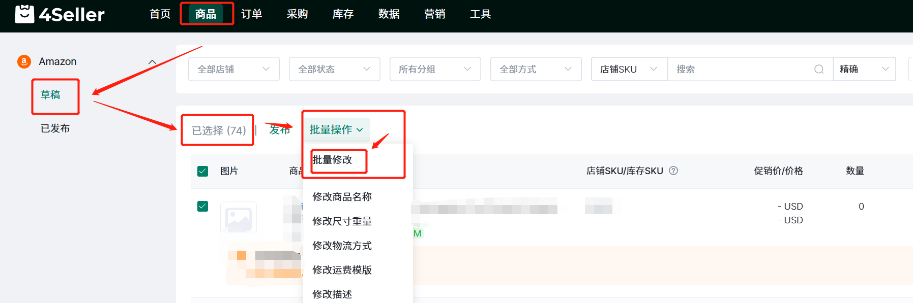The image size is (913, 303).
Task: Change the 店铺SKU search type dropdown
Action: click(x=629, y=69)
